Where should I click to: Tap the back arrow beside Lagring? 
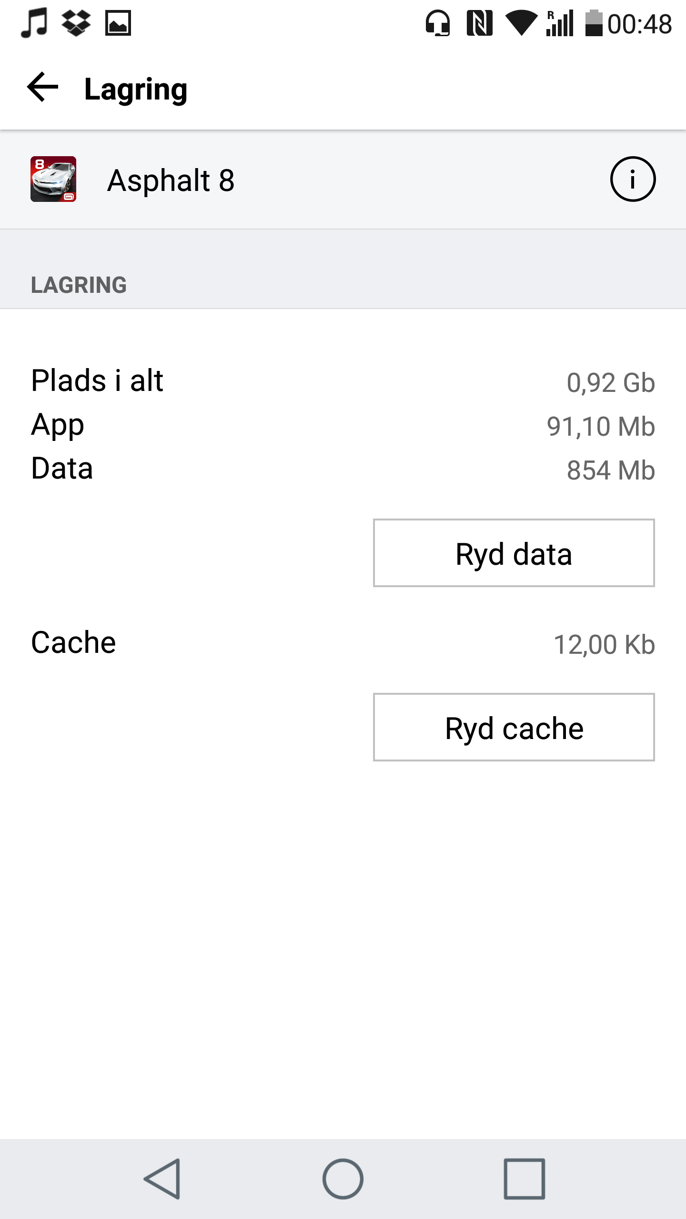(43, 88)
